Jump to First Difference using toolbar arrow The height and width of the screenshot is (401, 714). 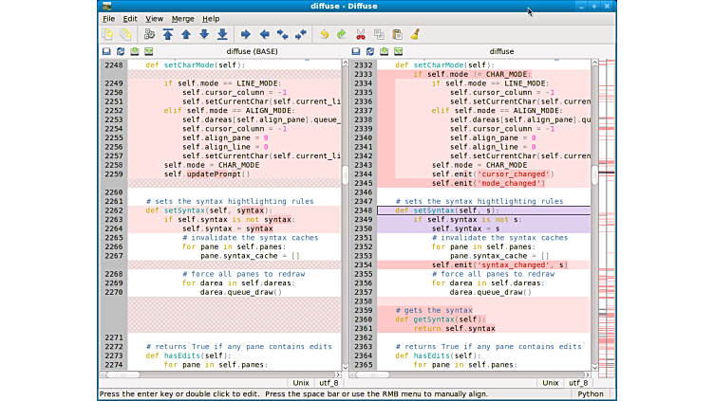[168, 34]
